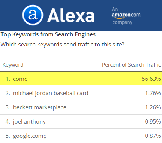Open the 'google.comç' keyword

30,136
